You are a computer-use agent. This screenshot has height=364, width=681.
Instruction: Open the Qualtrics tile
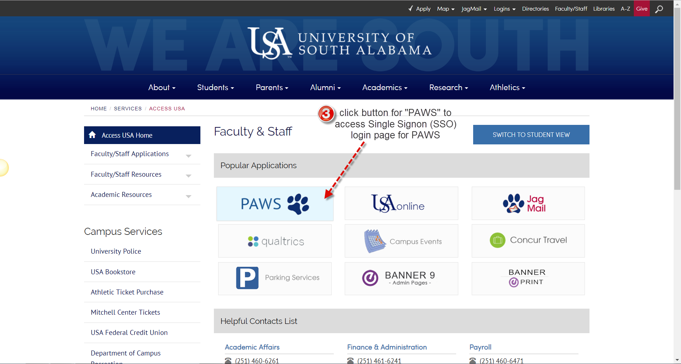[275, 241]
